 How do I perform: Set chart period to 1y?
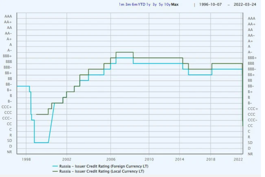[148, 5]
